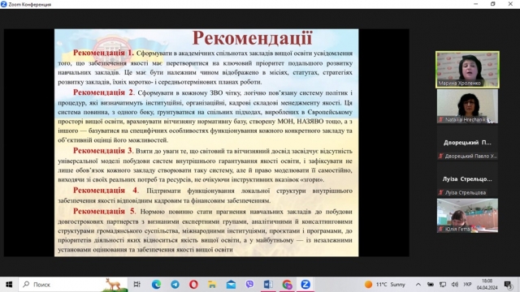Open Viber from the taskbar

(249, 285)
